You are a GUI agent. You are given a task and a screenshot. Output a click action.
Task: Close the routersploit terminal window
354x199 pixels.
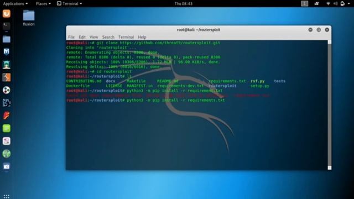click(327, 30)
